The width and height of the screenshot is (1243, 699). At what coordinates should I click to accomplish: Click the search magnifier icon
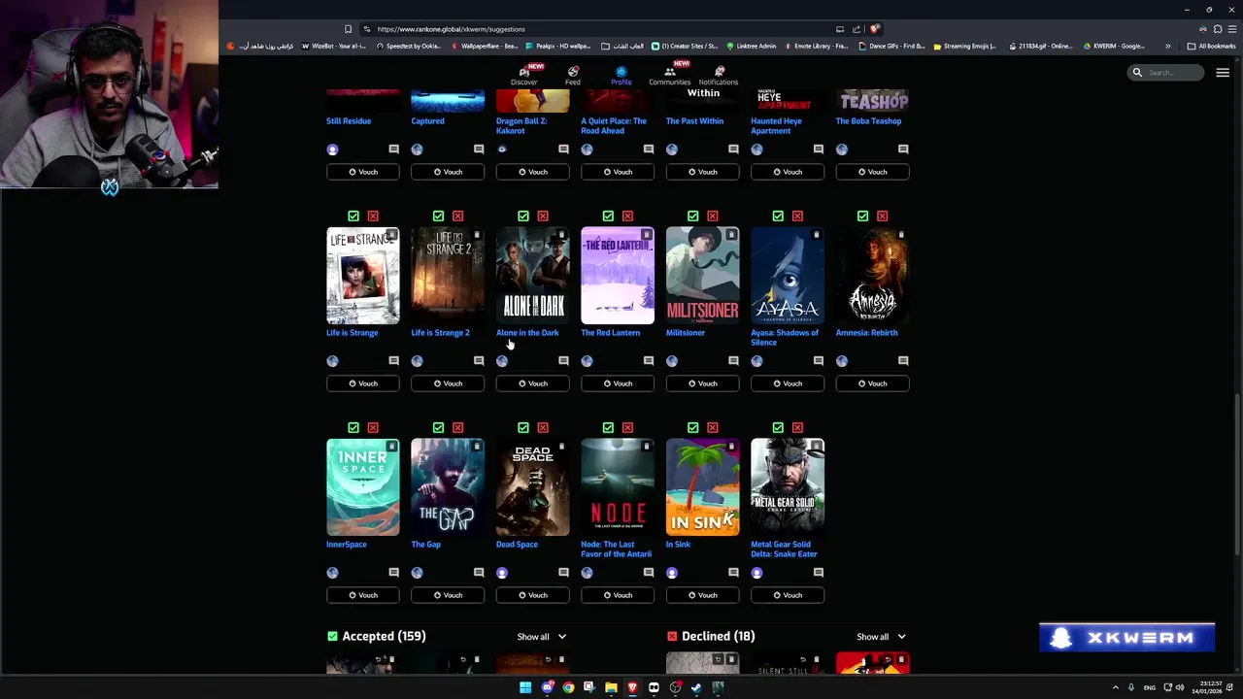click(x=1137, y=72)
